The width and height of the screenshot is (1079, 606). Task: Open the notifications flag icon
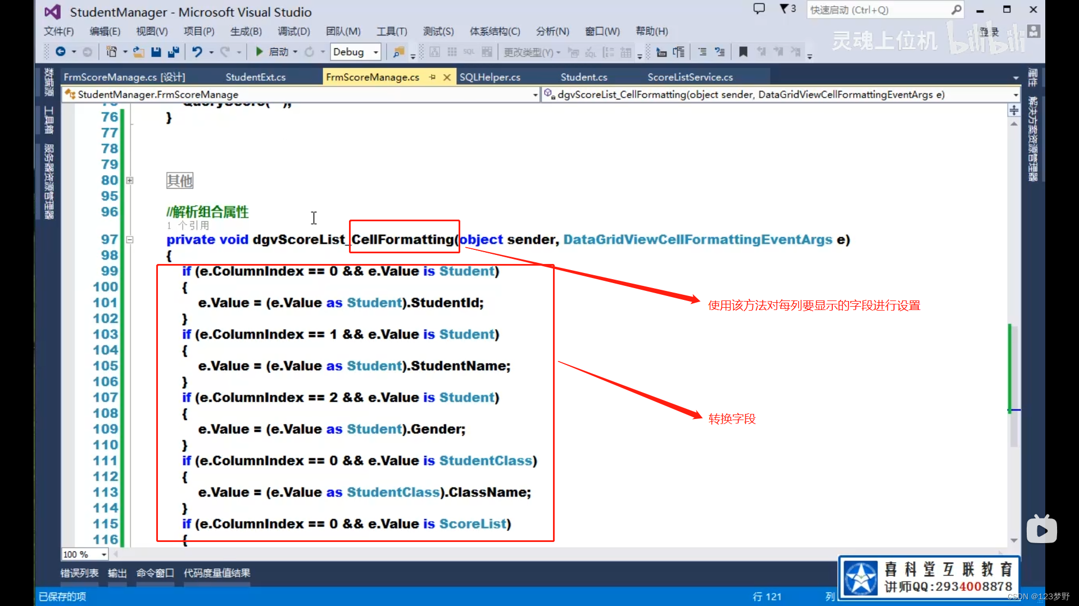click(784, 8)
